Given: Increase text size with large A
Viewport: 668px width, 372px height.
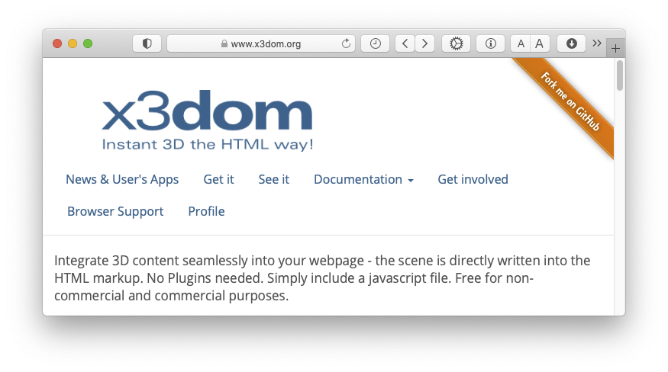Looking at the screenshot, I should coord(539,43).
